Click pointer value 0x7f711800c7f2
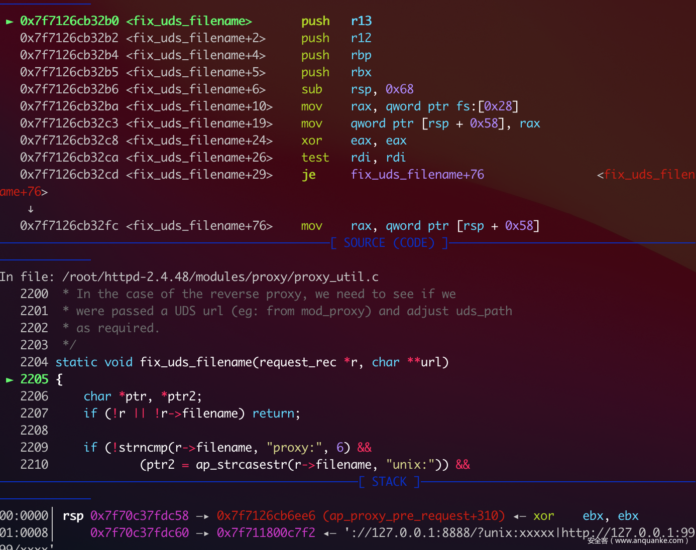The height and width of the screenshot is (550, 696). 266,533
